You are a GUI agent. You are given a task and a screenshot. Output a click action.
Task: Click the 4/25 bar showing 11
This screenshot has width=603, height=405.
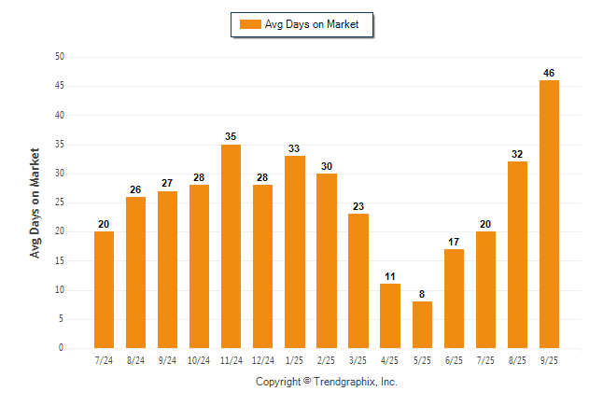pos(390,315)
